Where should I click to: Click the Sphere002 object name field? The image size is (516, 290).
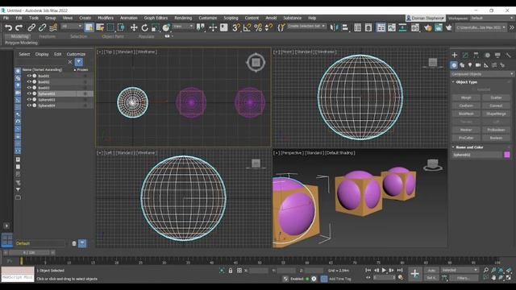pyautogui.click(x=476, y=155)
